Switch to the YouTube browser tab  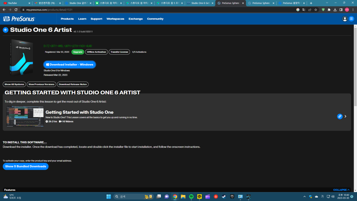(x=16, y=3)
